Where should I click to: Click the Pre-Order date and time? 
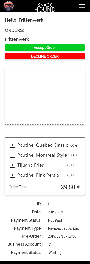tap(62, 236)
